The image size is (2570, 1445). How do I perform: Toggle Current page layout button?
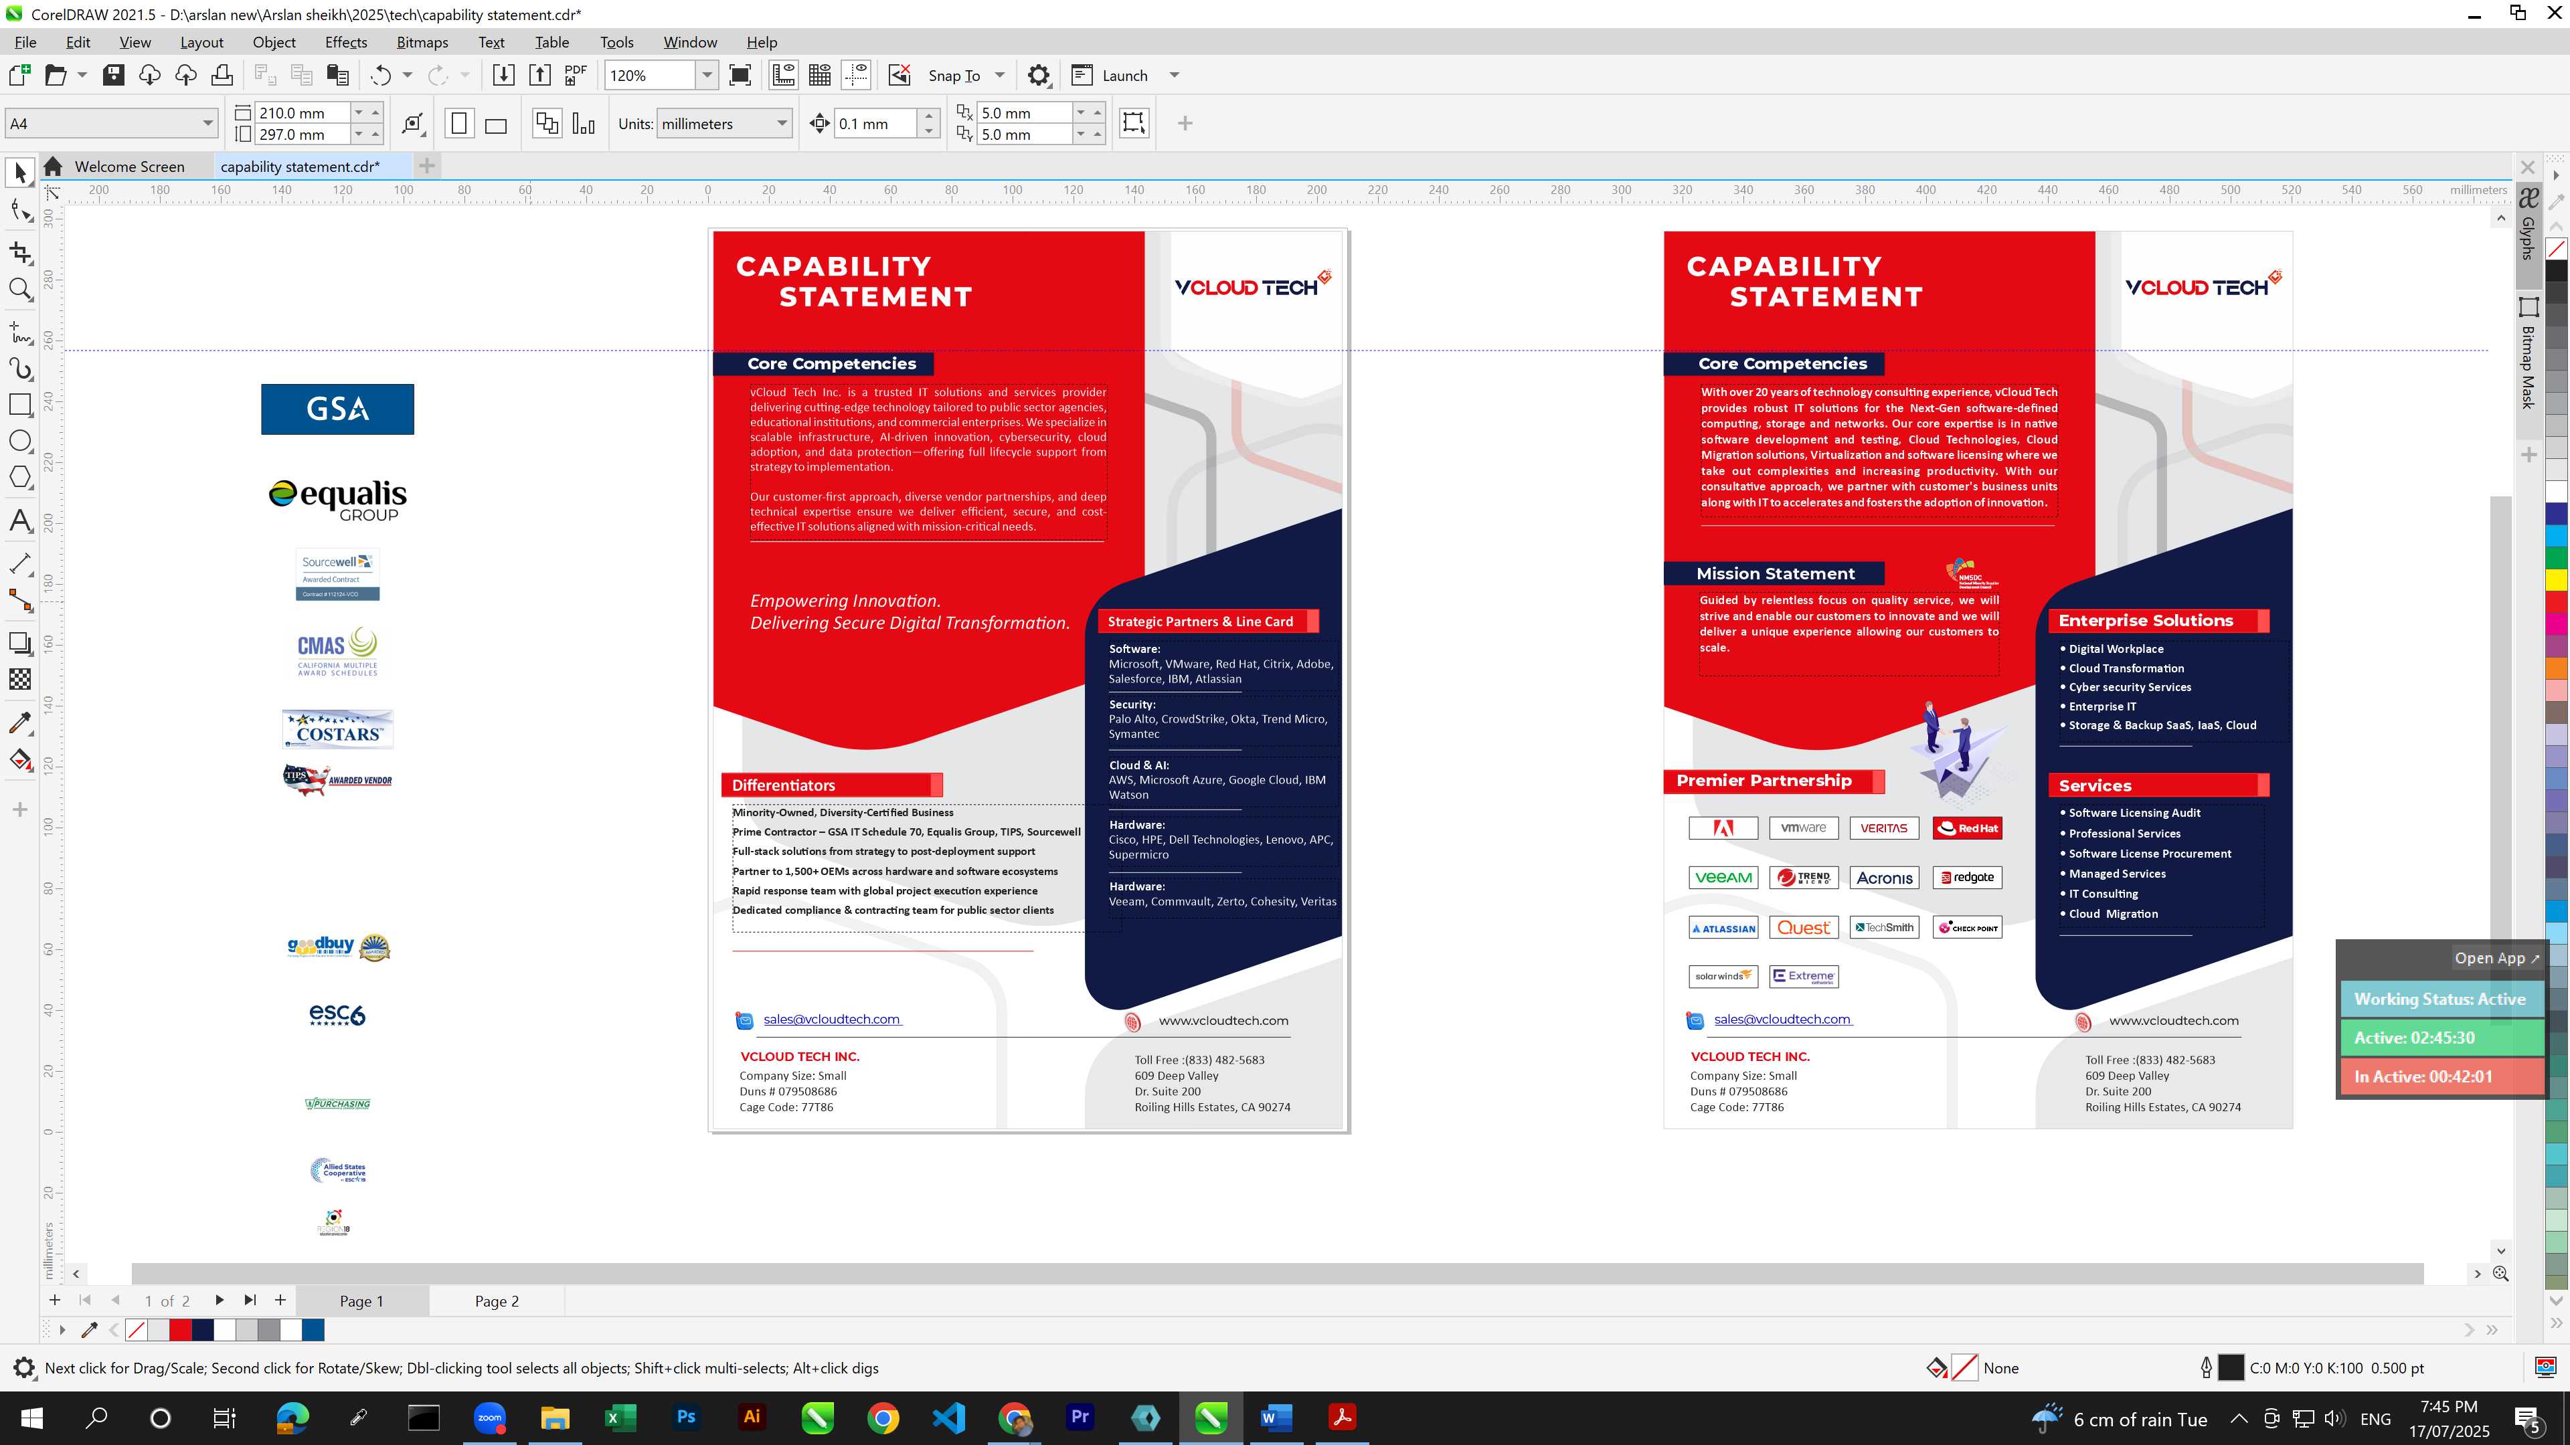click(x=584, y=124)
